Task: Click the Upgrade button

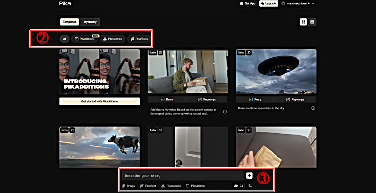Action: click(268, 4)
